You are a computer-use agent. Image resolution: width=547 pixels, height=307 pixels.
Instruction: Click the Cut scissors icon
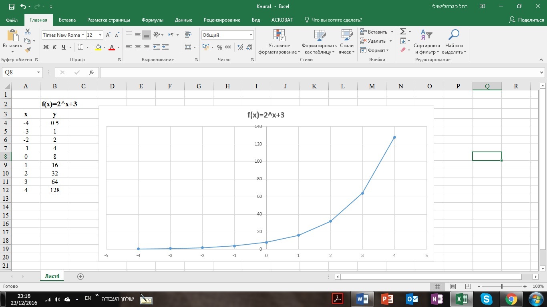pyautogui.click(x=28, y=32)
